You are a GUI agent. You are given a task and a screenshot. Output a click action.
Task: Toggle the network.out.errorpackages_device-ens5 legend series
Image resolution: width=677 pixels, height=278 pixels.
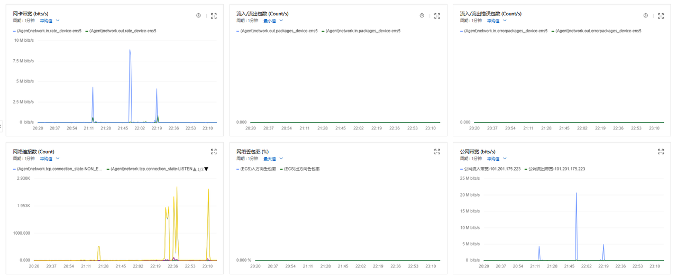[x=596, y=31]
